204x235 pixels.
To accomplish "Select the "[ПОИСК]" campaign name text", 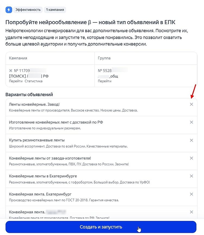I will click(16, 76).
